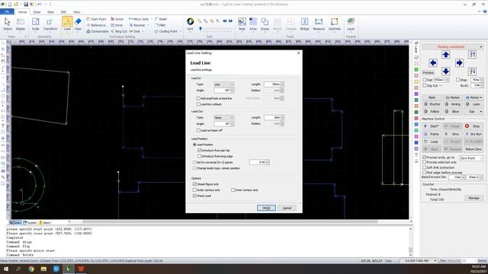The image size is (488, 274).
Task: Click the Return Zero button
Action: (473, 149)
